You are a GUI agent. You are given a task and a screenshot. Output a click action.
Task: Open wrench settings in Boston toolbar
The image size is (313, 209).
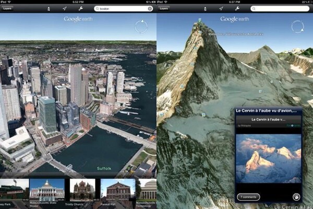[x=80, y=9]
